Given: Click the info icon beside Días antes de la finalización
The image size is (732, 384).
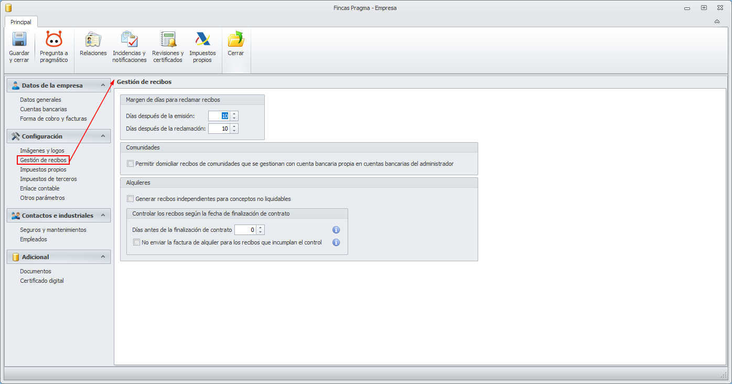Looking at the screenshot, I should coord(337,230).
